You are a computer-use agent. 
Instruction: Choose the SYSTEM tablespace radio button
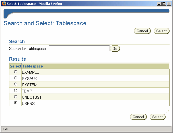[15, 84]
